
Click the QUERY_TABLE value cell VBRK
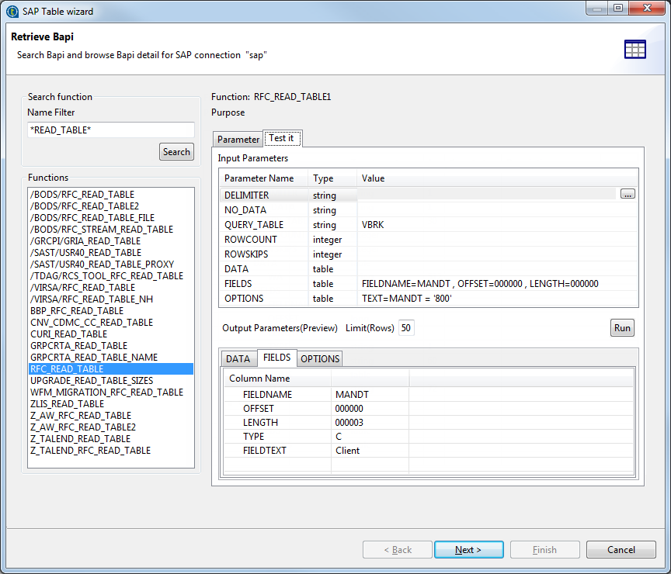click(x=373, y=225)
